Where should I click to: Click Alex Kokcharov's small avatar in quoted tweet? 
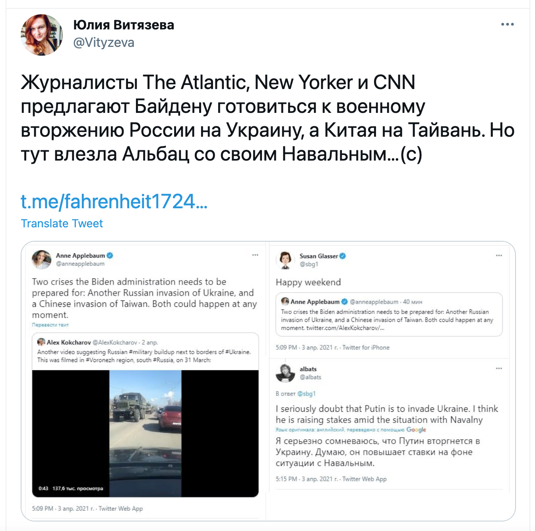[41, 342]
